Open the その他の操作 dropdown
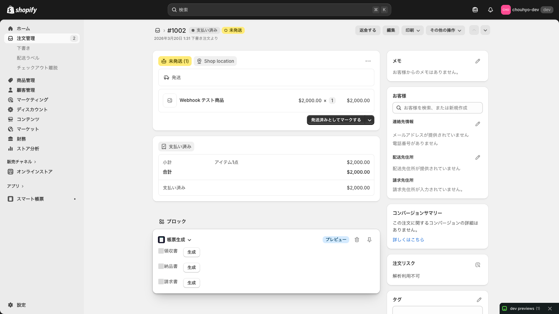This screenshot has height=314, width=559. pos(445,30)
